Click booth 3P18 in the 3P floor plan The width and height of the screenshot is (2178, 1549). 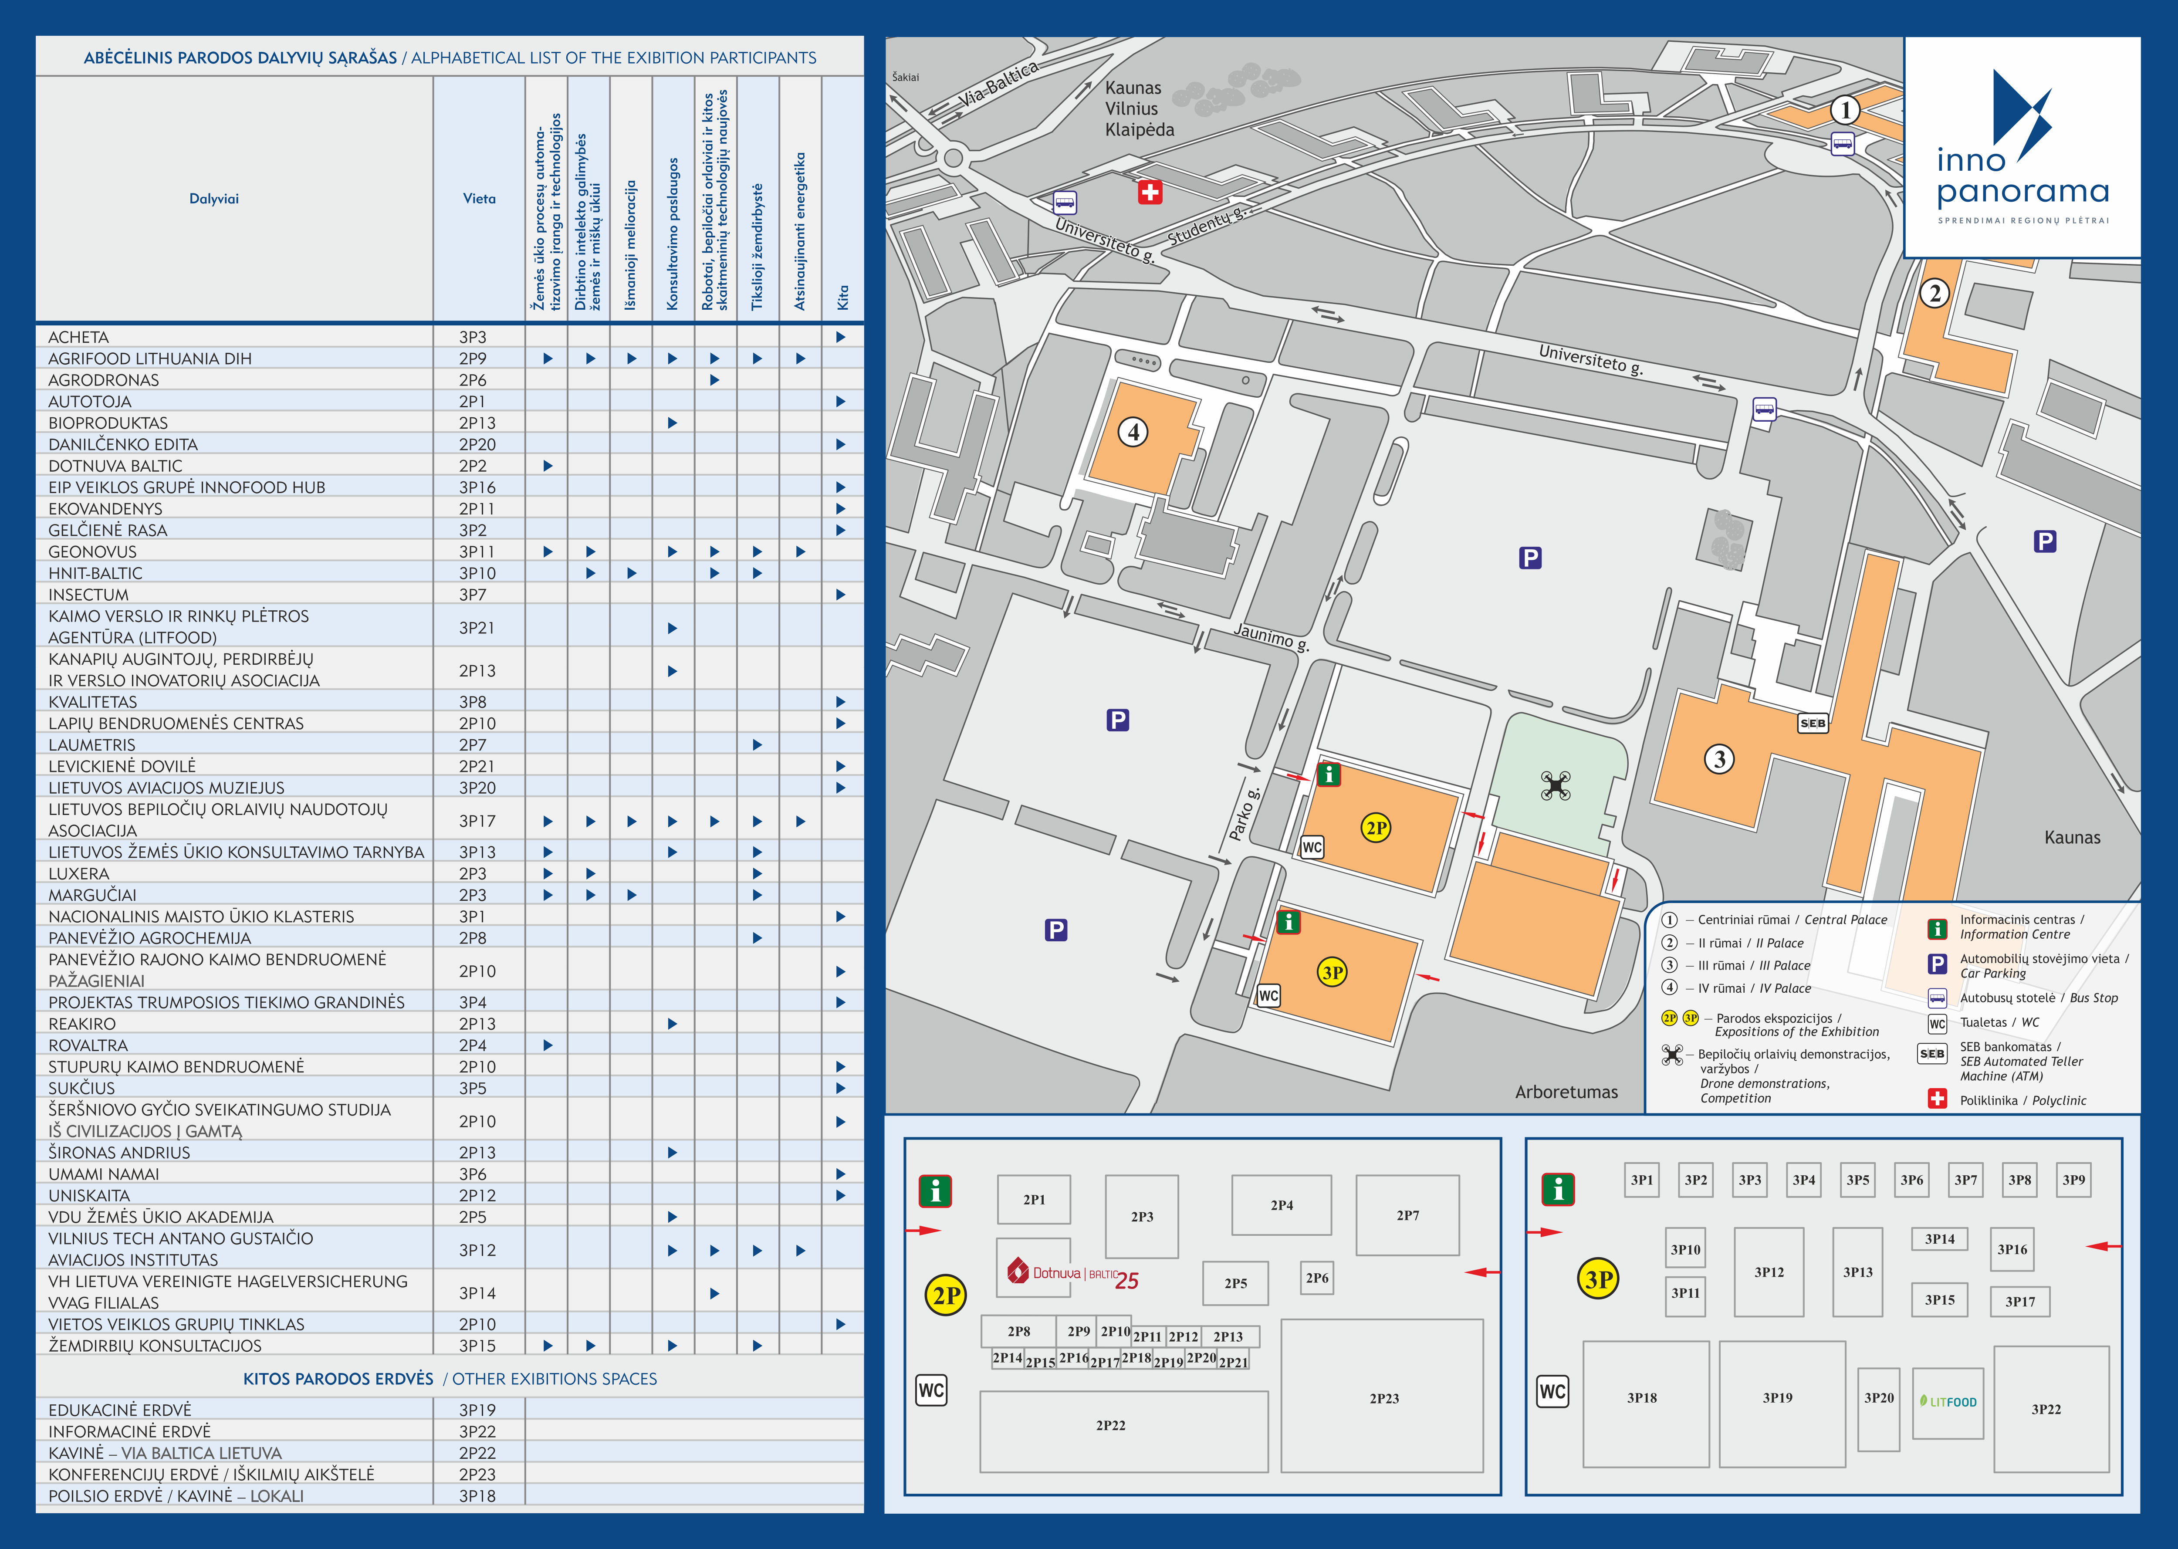click(x=1645, y=1404)
